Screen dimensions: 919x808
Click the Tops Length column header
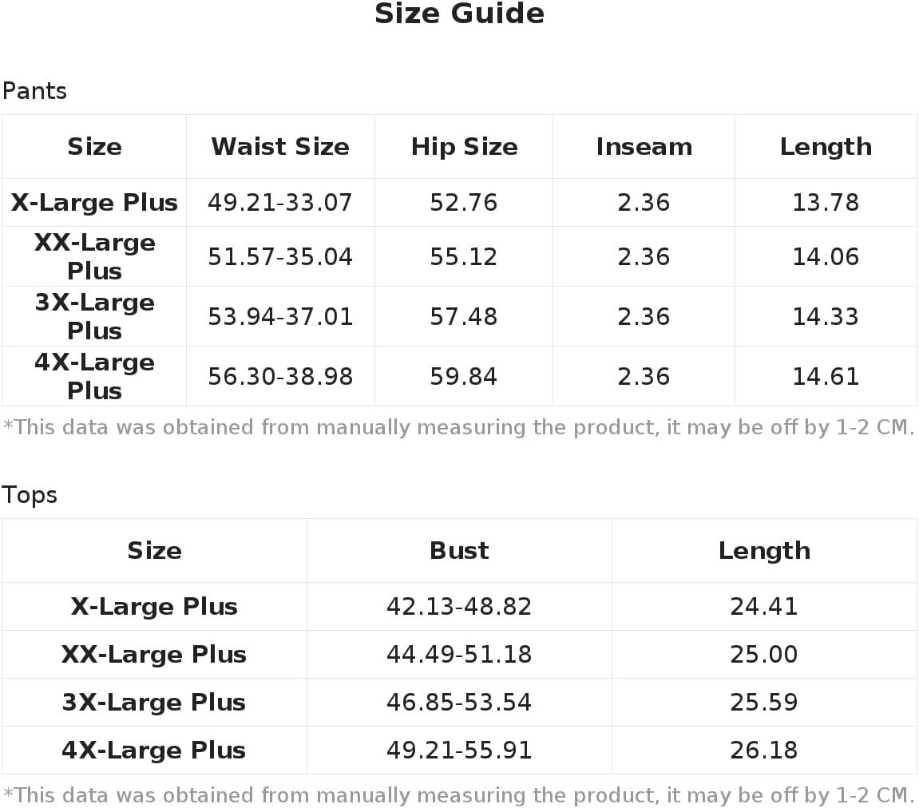(x=764, y=550)
